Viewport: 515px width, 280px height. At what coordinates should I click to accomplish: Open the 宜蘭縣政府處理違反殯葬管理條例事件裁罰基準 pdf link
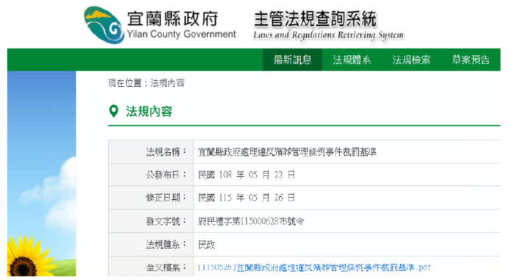(314, 268)
